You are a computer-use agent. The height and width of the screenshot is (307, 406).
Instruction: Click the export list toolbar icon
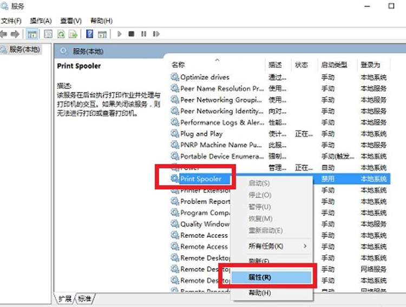click(x=73, y=34)
